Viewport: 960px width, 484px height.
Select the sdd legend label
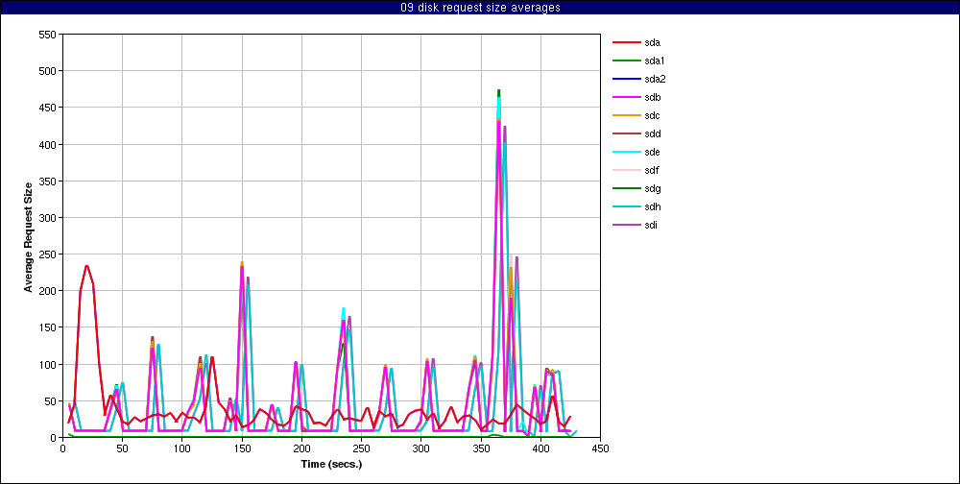coord(653,133)
